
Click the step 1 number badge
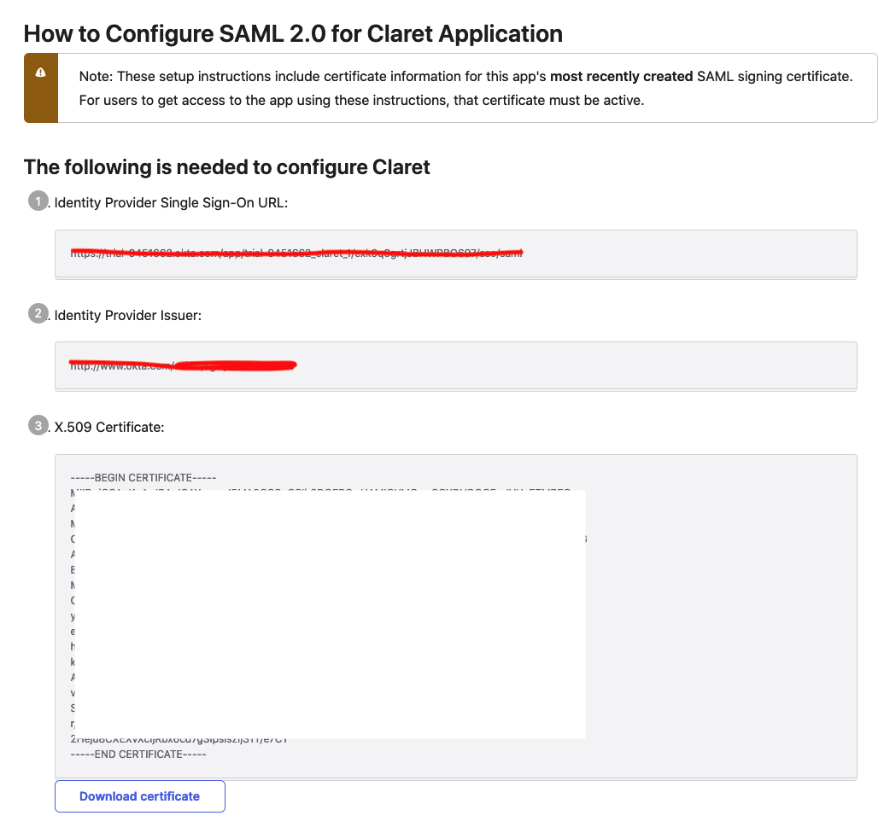click(x=38, y=201)
